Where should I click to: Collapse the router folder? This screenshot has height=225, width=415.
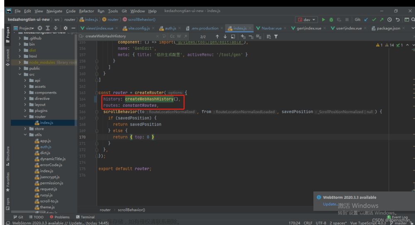(25, 116)
